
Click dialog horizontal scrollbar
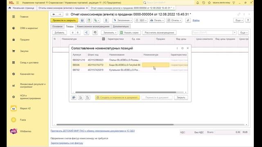pyautogui.click(x=126, y=92)
